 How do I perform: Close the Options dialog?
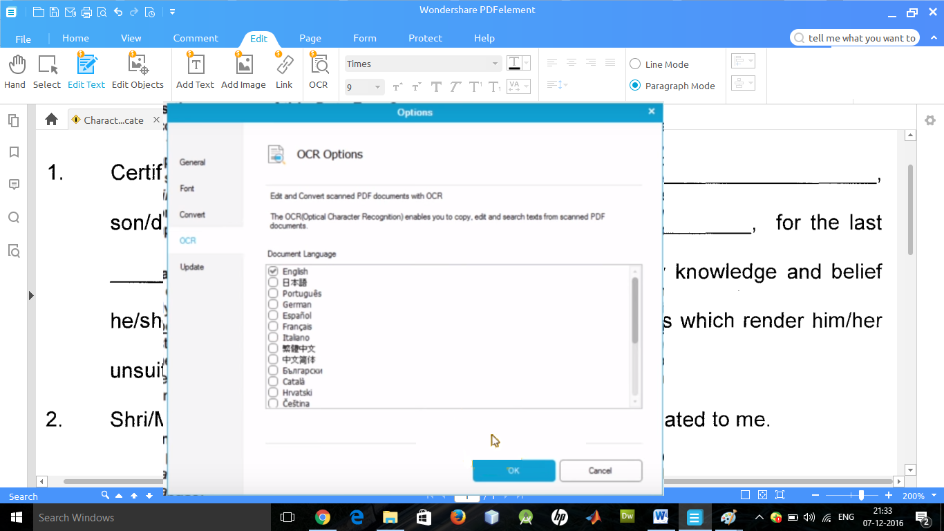click(x=651, y=111)
